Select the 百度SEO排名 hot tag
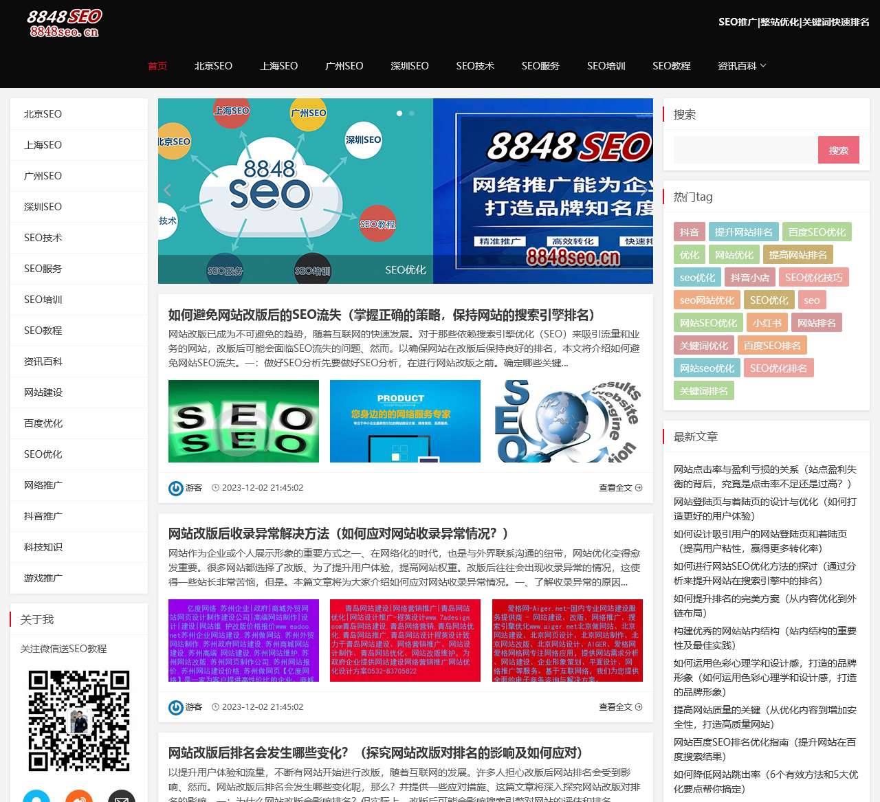Screen dimensions: 880x802 coord(773,346)
